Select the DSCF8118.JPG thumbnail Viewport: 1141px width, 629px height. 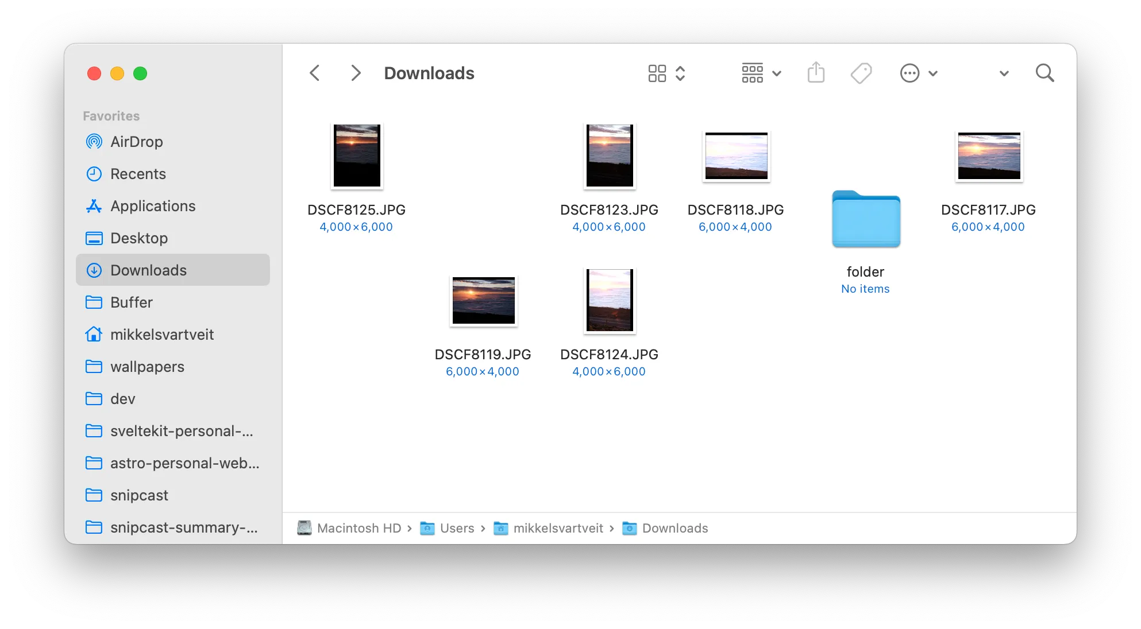(x=736, y=156)
